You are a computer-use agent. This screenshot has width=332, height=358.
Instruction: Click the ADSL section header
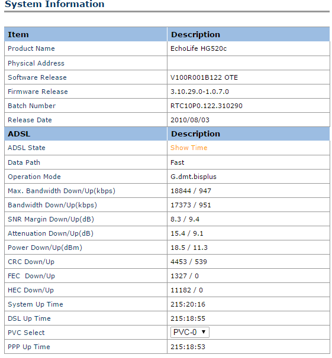pos(19,134)
